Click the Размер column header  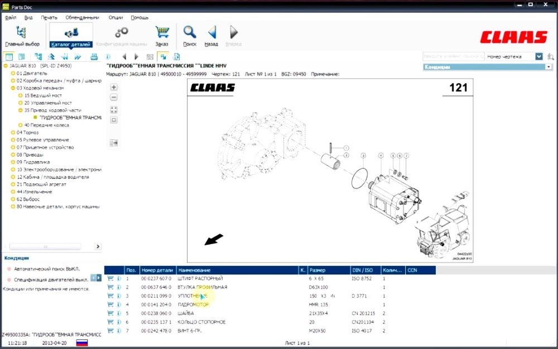[x=329, y=270]
